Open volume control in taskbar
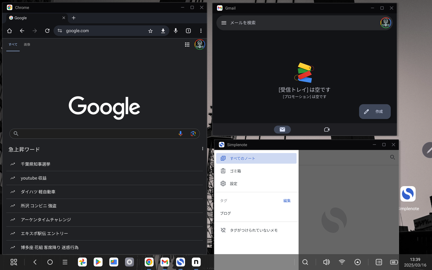 (326, 262)
